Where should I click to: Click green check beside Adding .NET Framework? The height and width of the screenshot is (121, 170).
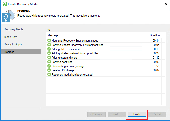point(49,49)
